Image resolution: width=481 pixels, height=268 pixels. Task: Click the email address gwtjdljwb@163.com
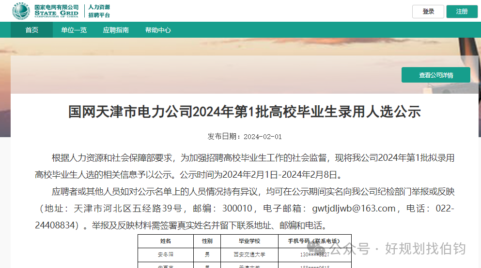[x=354, y=208]
